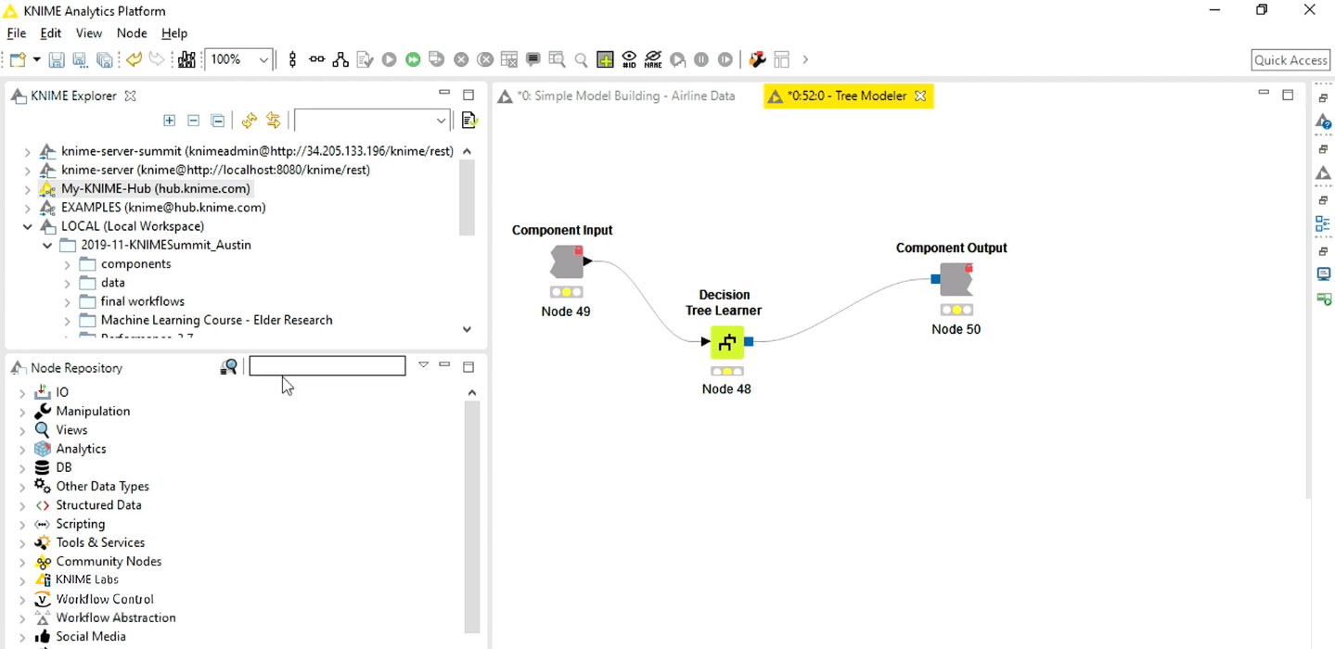This screenshot has height=649, width=1335.
Task: Maximize the KNIME Explorer panel
Action: (x=469, y=95)
